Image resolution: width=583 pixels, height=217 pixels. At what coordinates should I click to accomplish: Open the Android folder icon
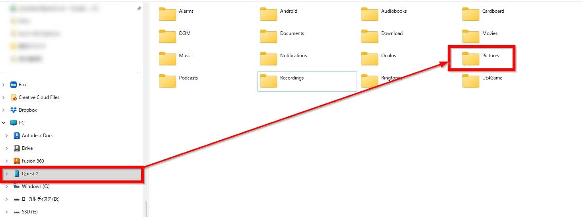tap(268, 14)
